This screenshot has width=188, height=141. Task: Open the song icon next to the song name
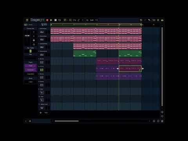point(25,25)
